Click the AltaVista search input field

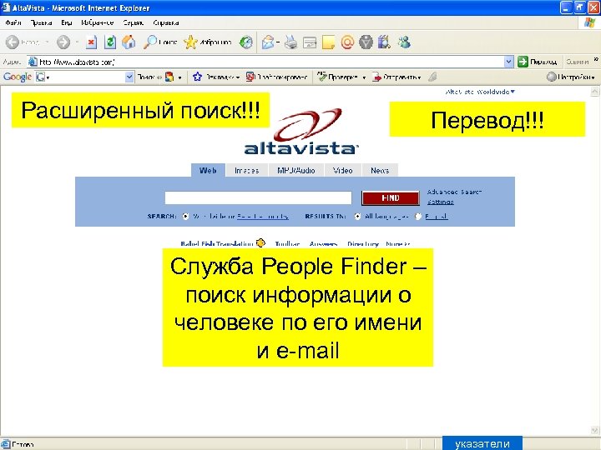point(258,197)
